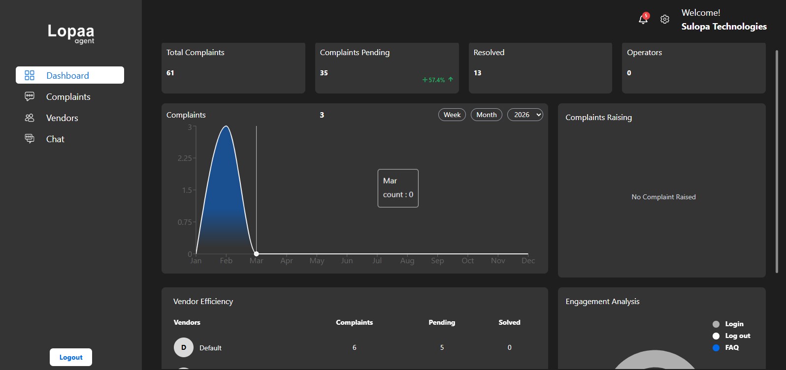Click Default vendor's pending count 5

pos(442,347)
